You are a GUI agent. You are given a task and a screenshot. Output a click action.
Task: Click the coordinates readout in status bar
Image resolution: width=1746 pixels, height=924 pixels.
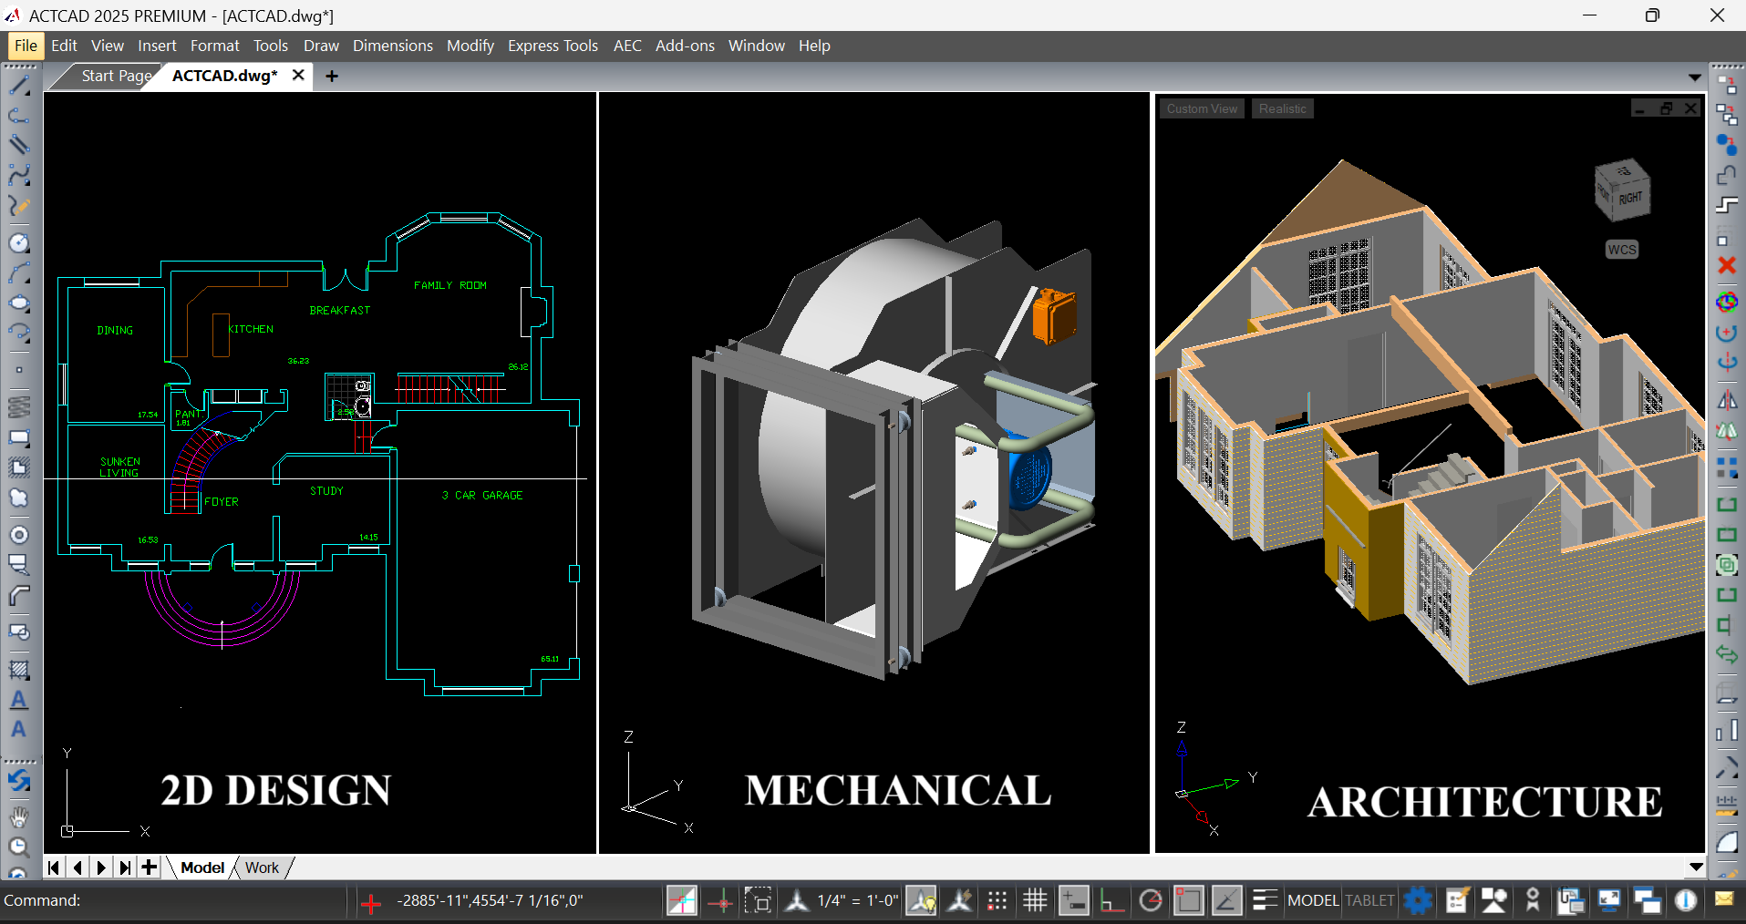(490, 900)
